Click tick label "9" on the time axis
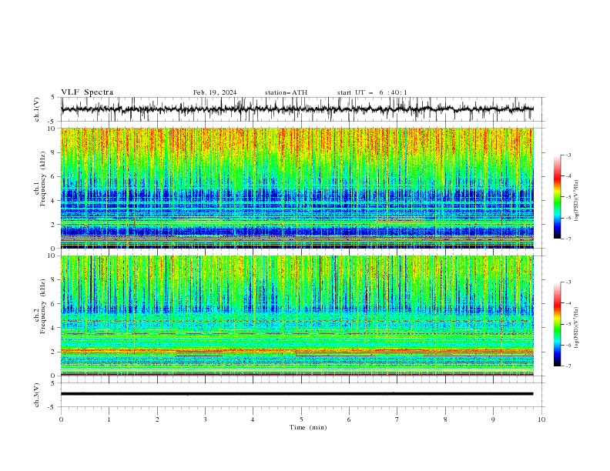 point(493,419)
